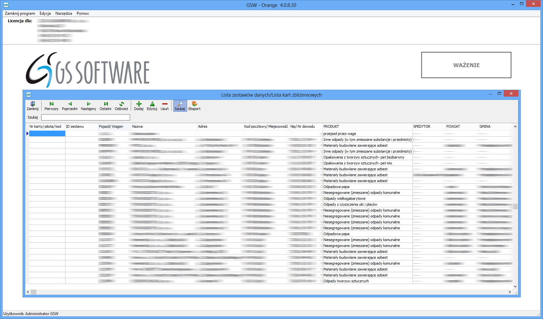Select the Odpady wielkogabarytowe row

(344, 198)
